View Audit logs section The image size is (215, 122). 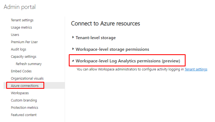18,49
